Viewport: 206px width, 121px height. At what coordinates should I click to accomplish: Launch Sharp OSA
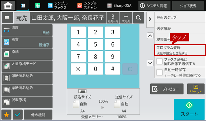[119, 5]
